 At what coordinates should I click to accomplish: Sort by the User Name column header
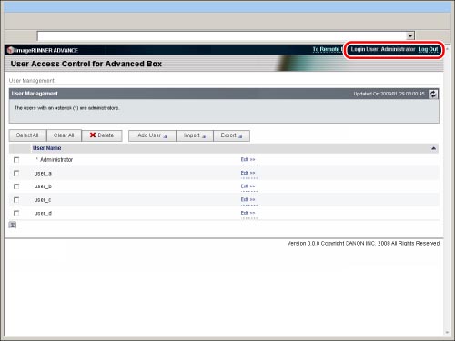(x=47, y=148)
